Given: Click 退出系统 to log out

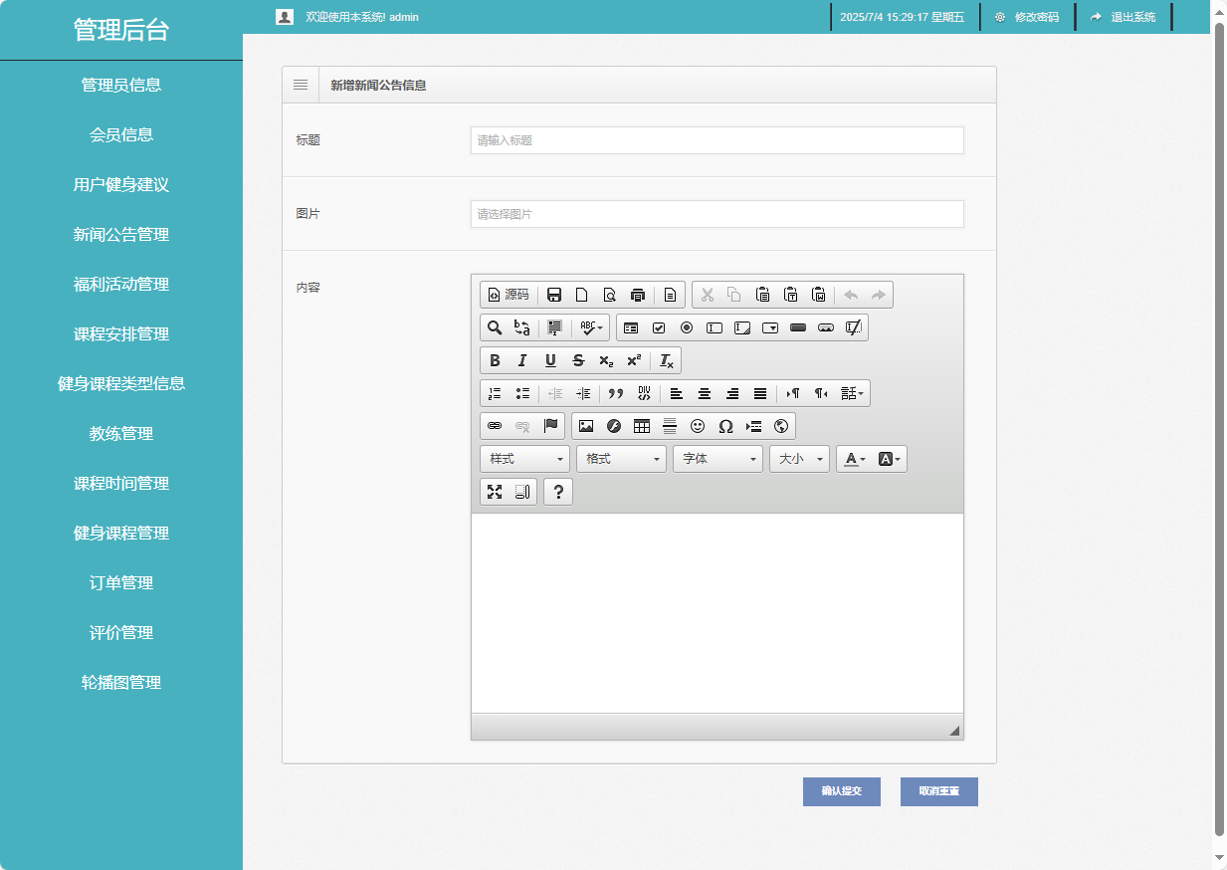Looking at the screenshot, I should tap(1124, 17).
